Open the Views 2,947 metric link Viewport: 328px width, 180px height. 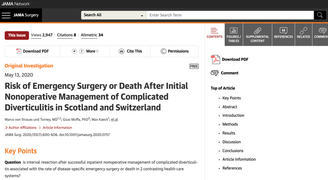pos(42,35)
